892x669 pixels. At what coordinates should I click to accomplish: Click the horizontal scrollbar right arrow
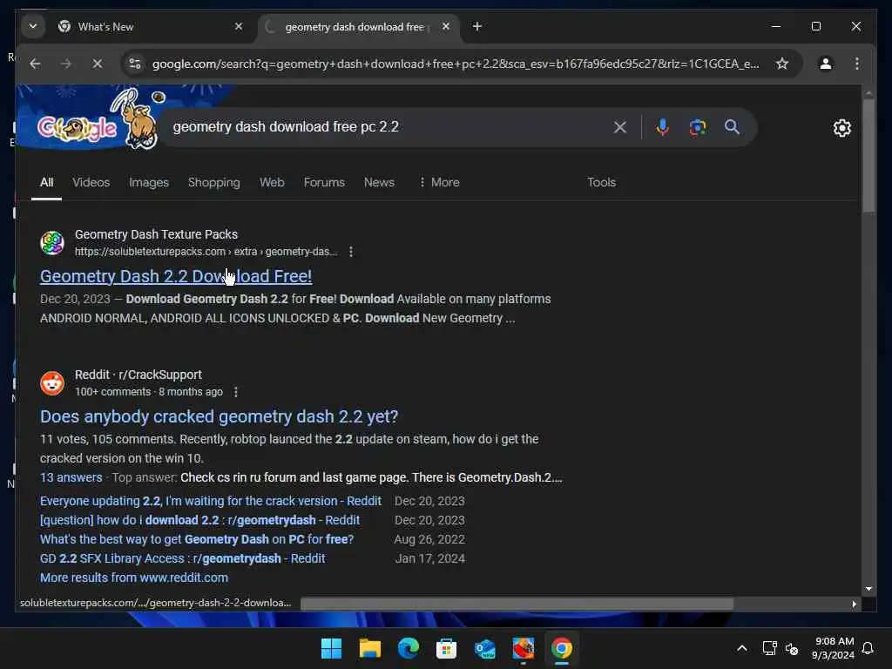click(x=854, y=605)
